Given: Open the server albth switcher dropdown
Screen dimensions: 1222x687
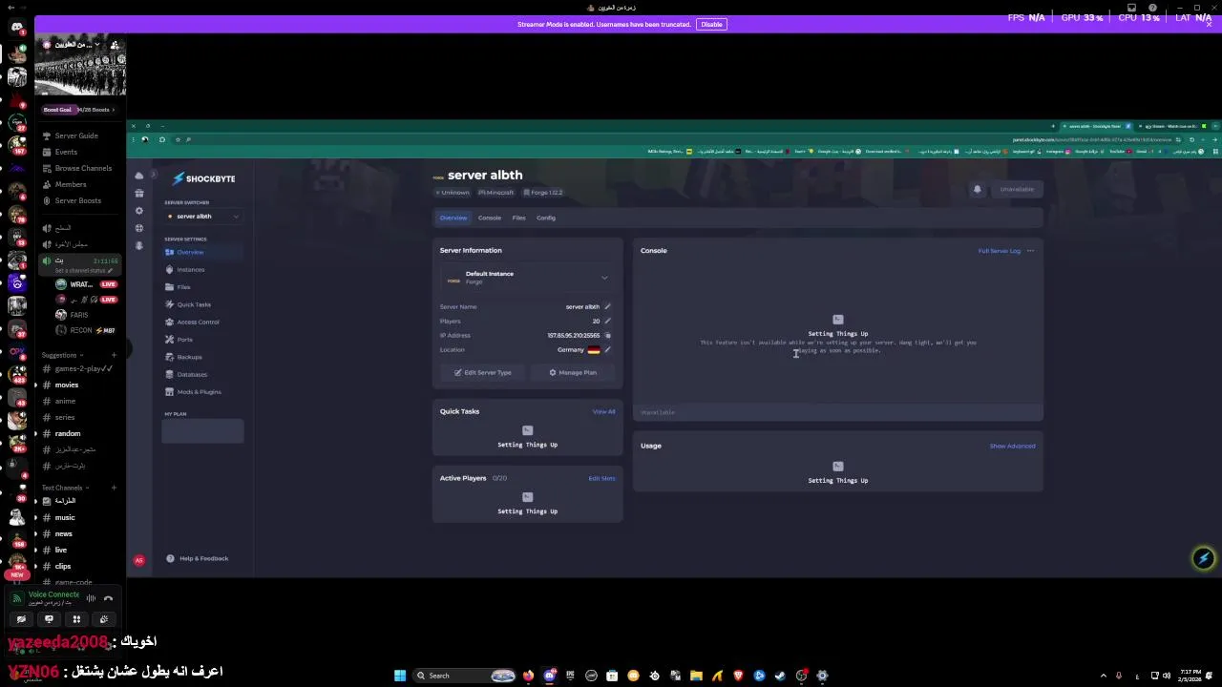Looking at the screenshot, I should pos(202,217).
